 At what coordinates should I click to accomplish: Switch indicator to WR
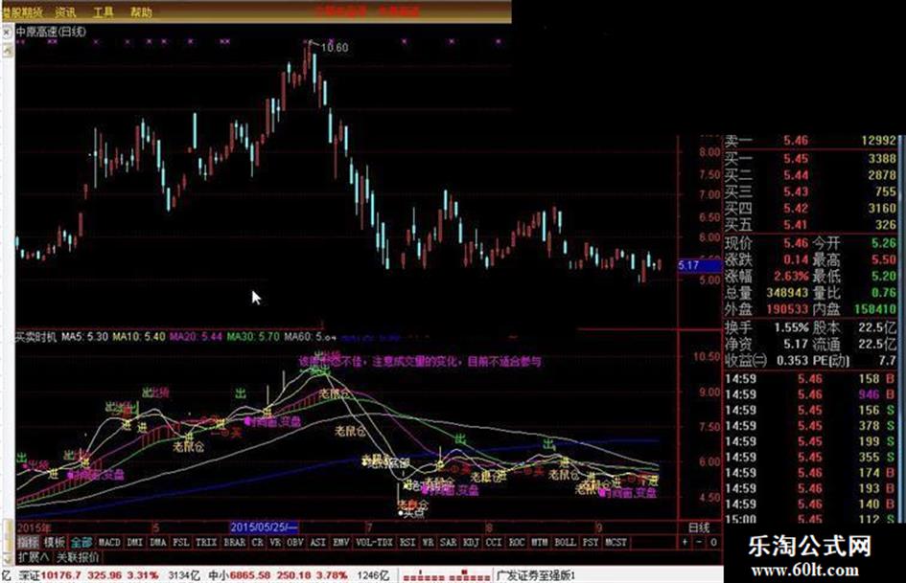[428, 542]
